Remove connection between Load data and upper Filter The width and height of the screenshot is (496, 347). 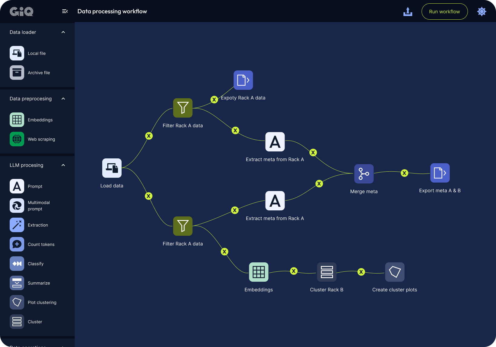tap(149, 136)
